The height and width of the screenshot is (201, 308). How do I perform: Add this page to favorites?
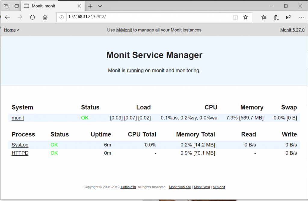tap(245, 17)
